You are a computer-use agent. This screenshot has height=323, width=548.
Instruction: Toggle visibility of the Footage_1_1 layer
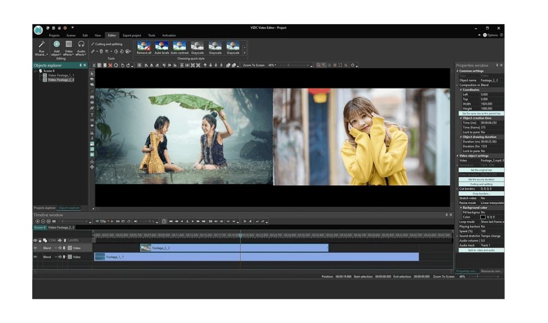[x=35, y=256]
